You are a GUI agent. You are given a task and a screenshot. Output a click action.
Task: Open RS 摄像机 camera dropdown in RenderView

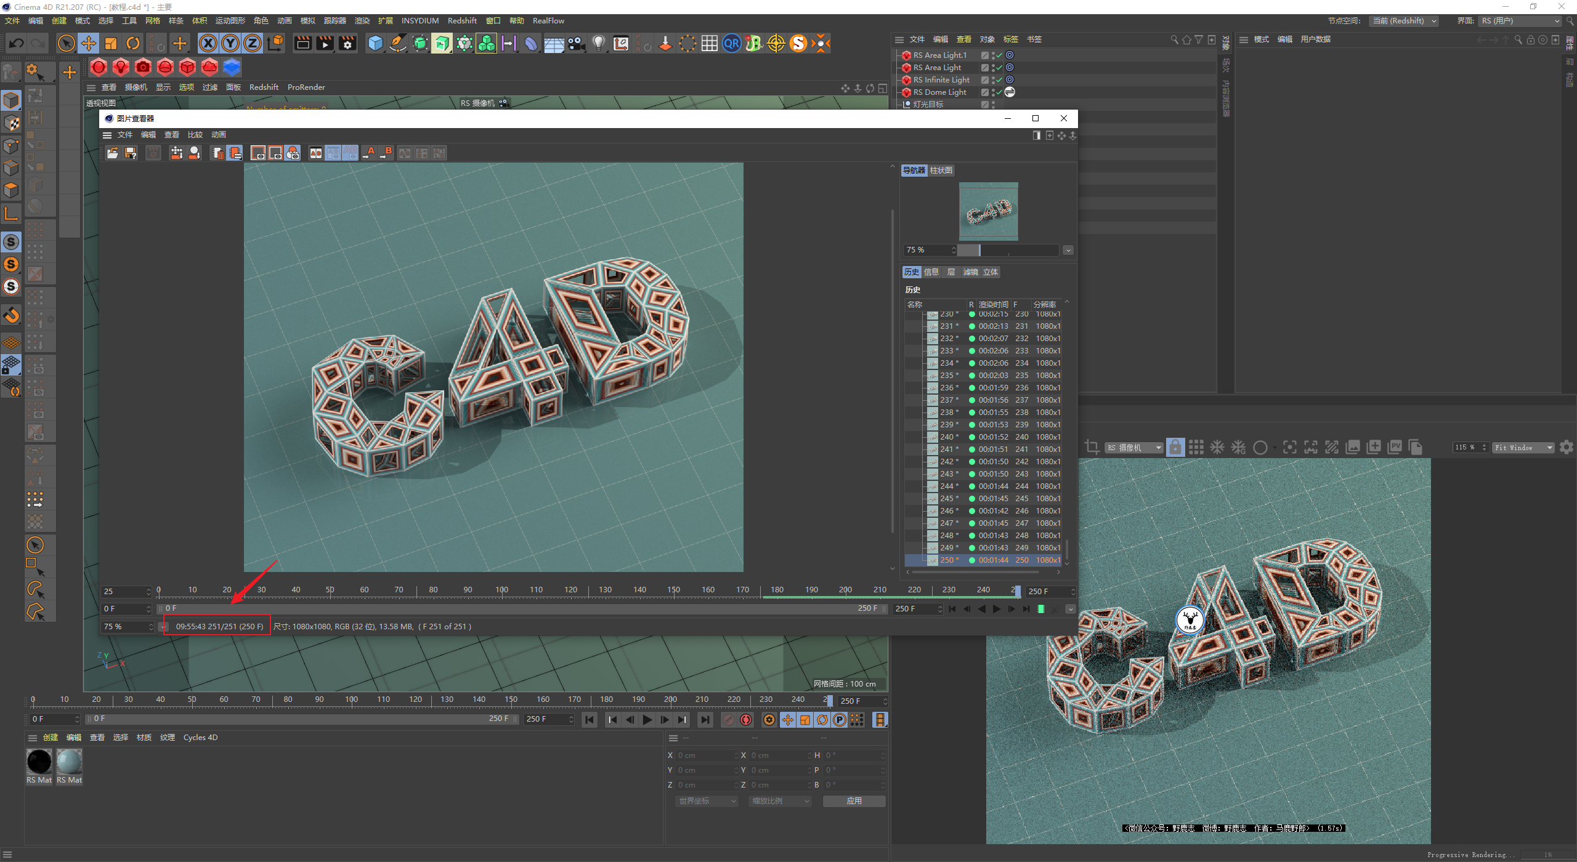1133,448
